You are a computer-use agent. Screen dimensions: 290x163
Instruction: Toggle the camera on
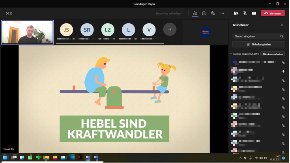pos(236,13)
